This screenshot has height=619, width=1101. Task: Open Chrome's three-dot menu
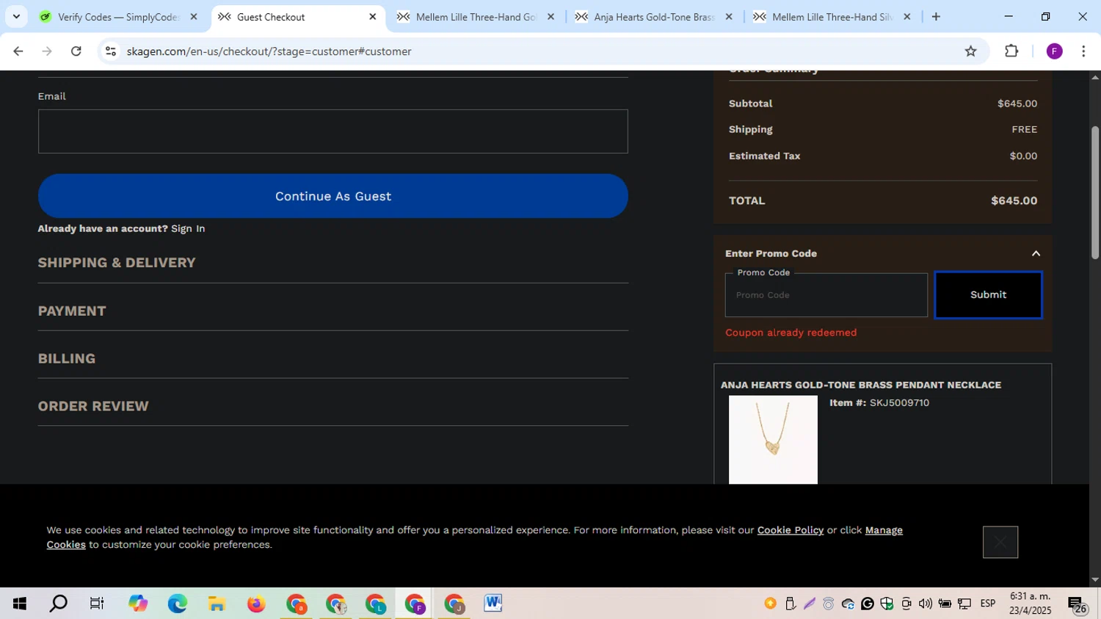coord(1083,51)
